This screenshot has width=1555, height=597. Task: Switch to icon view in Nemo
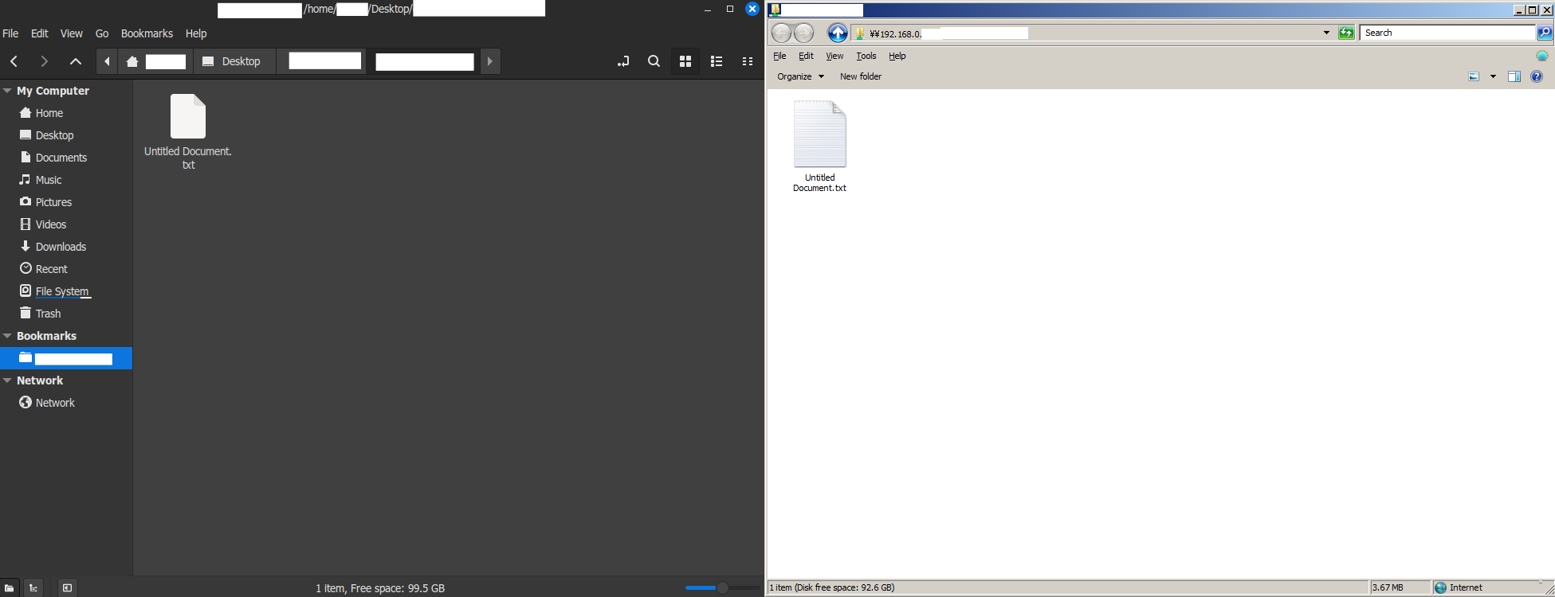[x=685, y=61]
